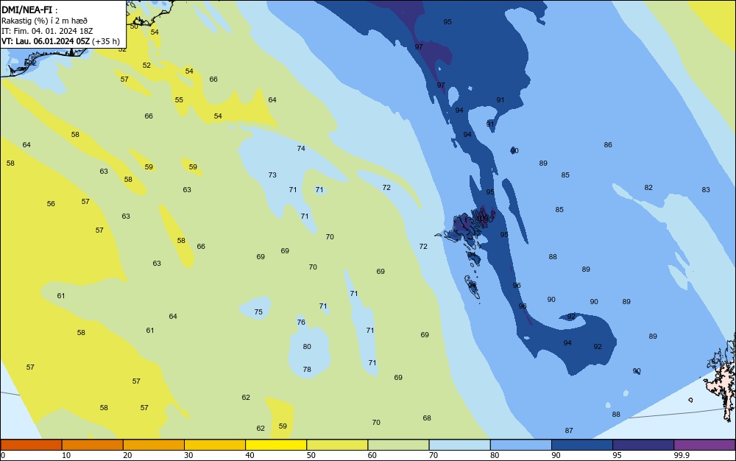Click the legend tick label 40
This screenshot has width=736, height=461.
click(250, 455)
